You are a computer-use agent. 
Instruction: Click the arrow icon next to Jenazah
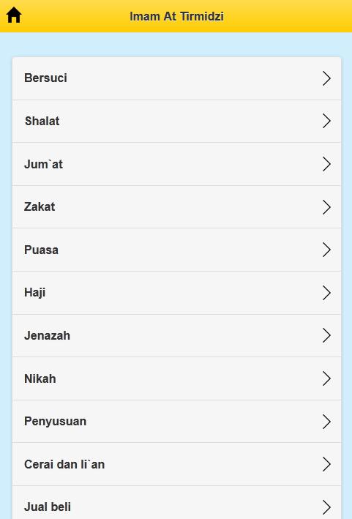click(326, 335)
